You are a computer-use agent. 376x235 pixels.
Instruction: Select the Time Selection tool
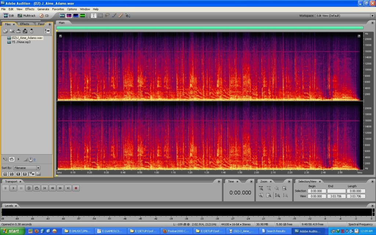pos(94,15)
